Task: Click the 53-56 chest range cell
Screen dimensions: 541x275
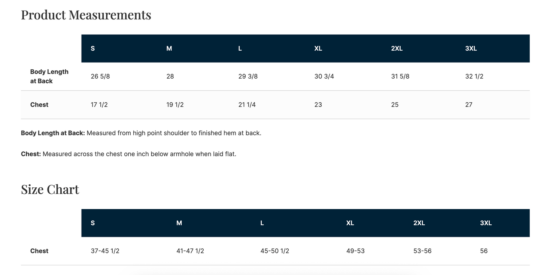Action: (422, 251)
